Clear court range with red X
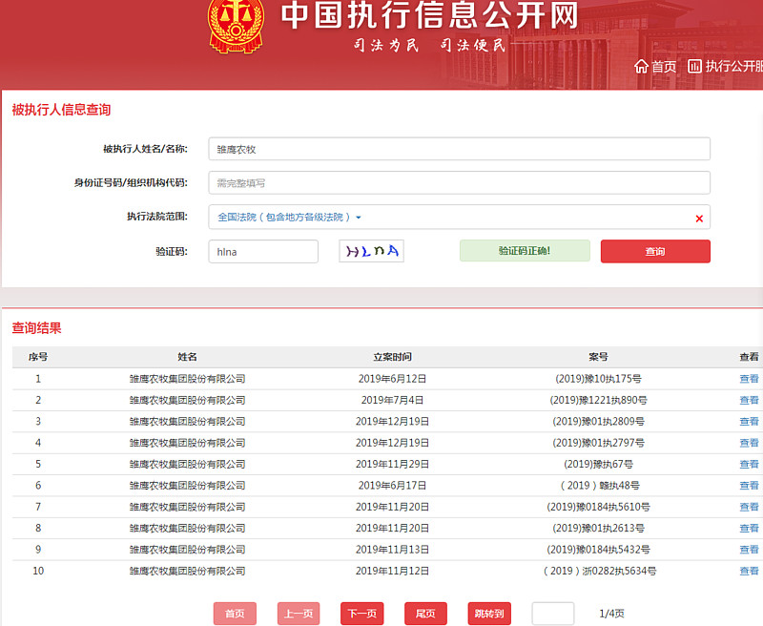This screenshot has height=626, width=763. [699, 219]
